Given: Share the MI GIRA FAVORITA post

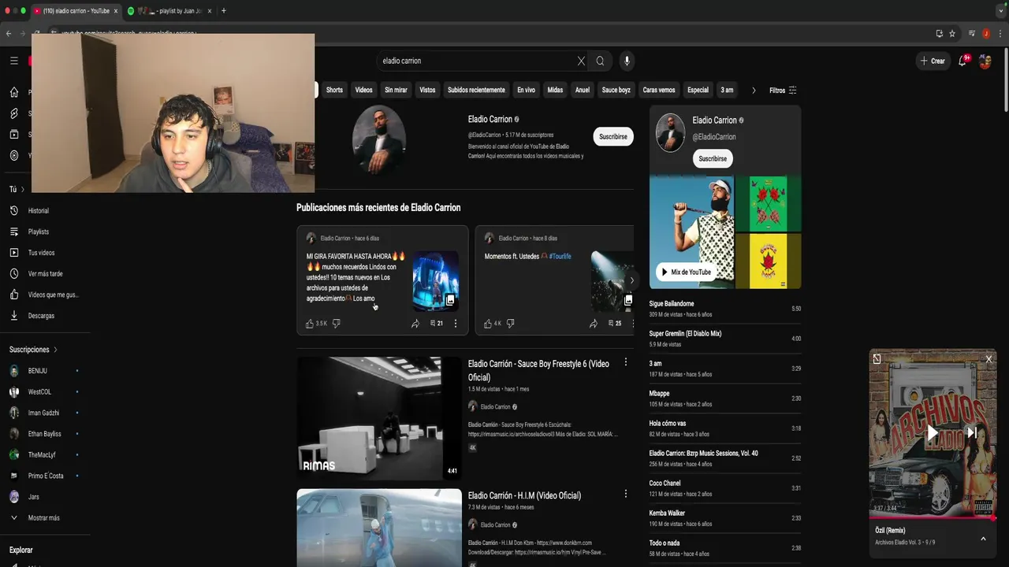Looking at the screenshot, I should click(x=415, y=324).
